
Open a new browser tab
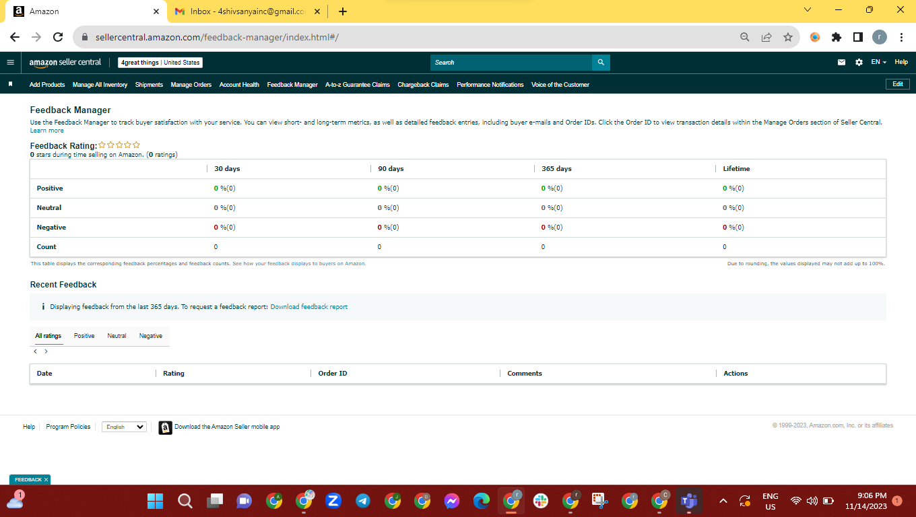[x=343, y=11]
